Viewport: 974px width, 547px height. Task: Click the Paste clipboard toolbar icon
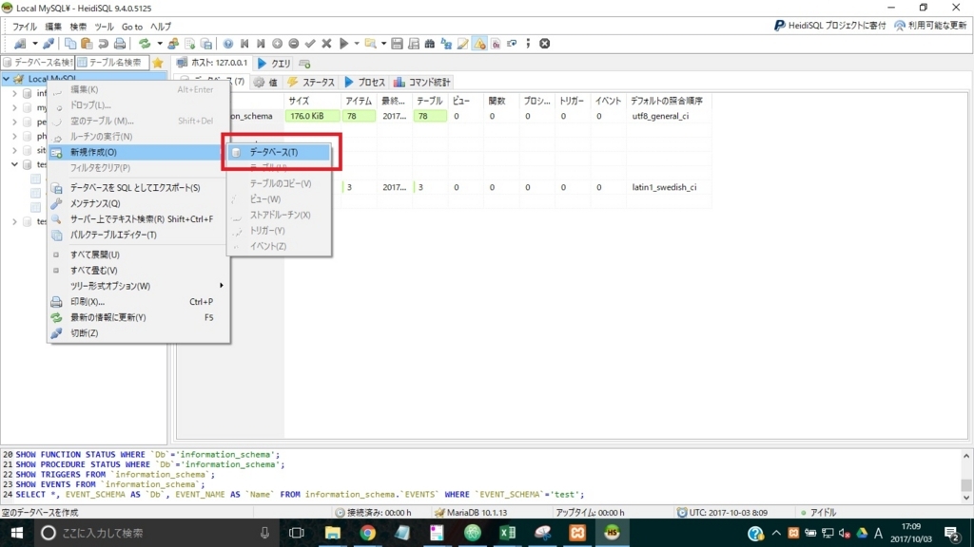87,44
